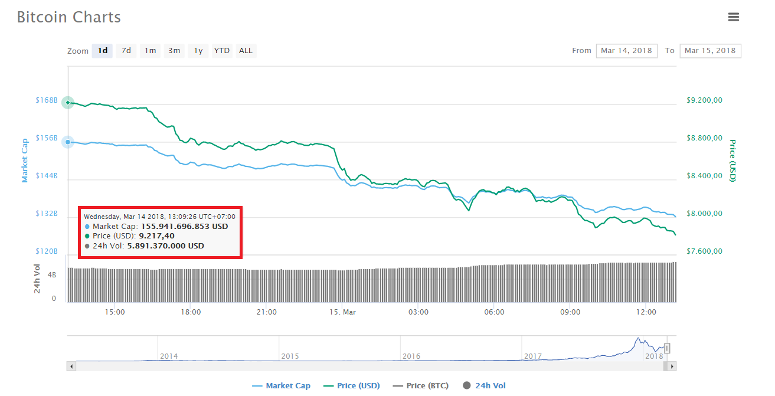Show ALL time range data
Screen dimensions: 775x396
tap(246, 51)
